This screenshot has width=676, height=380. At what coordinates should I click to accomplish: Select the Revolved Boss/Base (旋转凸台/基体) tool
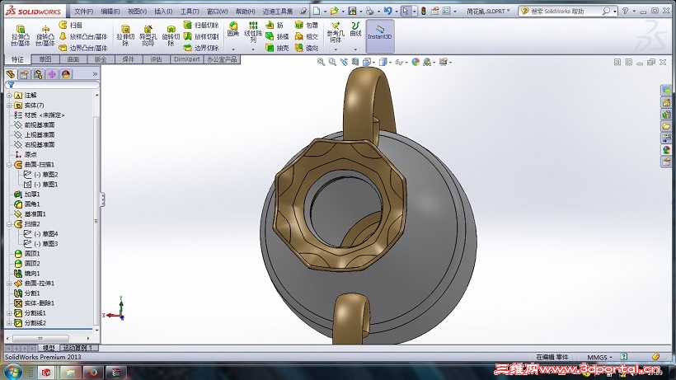point(45,35)
